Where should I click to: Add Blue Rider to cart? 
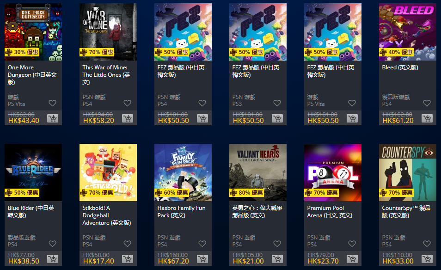[x=53, y=259]
